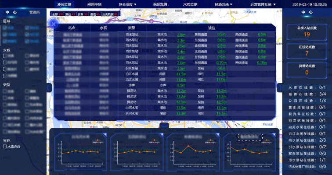Close the station table with the round X button
Image resolution: width=332 pixels, height=175 pixels.
point(52,24)
